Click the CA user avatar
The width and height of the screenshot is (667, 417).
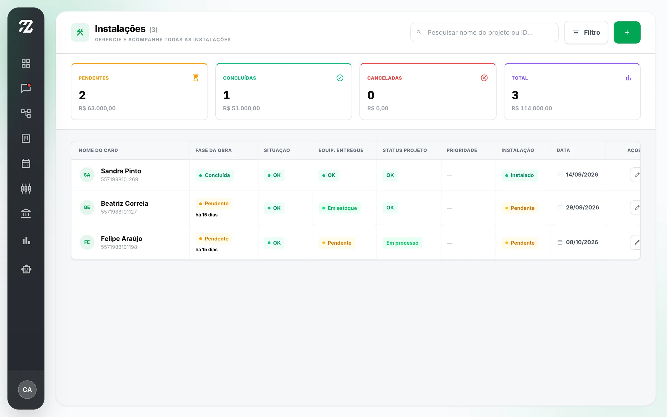tap(27, 389)
